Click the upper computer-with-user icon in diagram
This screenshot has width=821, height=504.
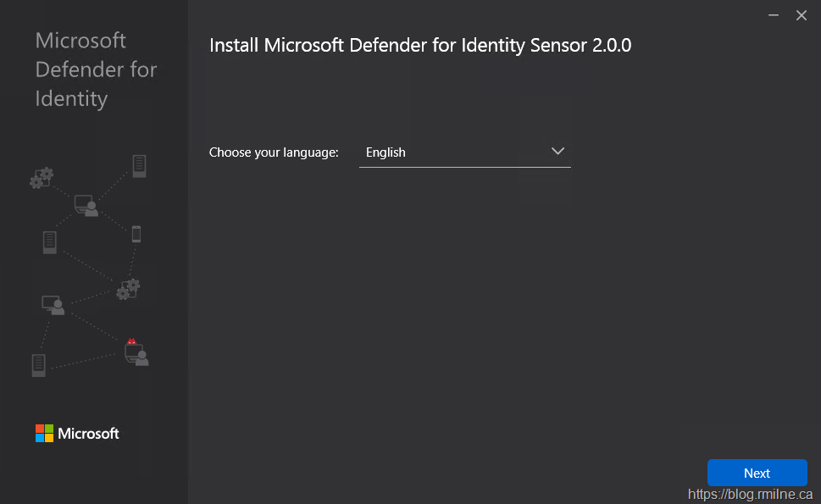pos(86,204)
